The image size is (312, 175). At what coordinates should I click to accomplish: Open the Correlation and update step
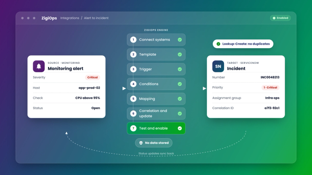coord(156,113)
